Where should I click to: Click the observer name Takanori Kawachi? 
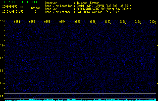(x=89, y=3)
